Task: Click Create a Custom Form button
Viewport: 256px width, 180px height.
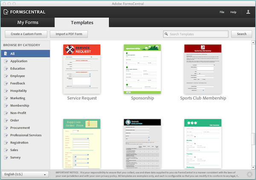Action: [26, 34]
